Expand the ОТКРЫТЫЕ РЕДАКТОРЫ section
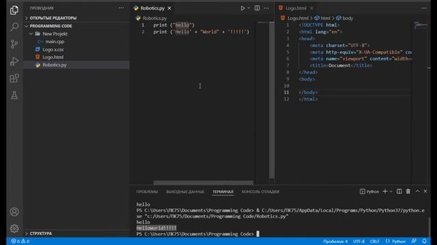Image resolution: width=437 pixels, height=245 pixels. click(x=53, y=18)
